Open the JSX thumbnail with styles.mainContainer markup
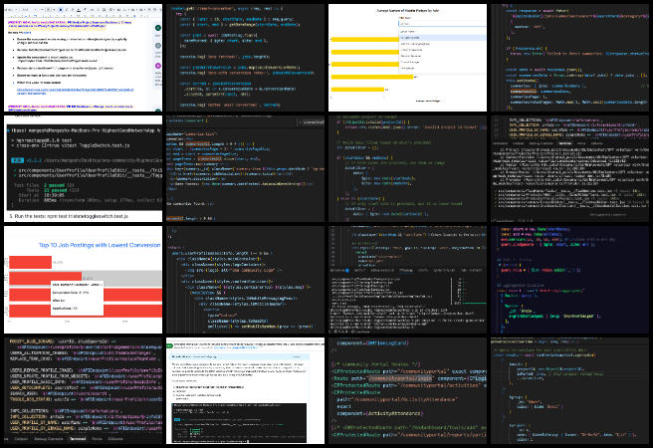The width and height of the screenshot is (653, 448). tap(245, 280)
